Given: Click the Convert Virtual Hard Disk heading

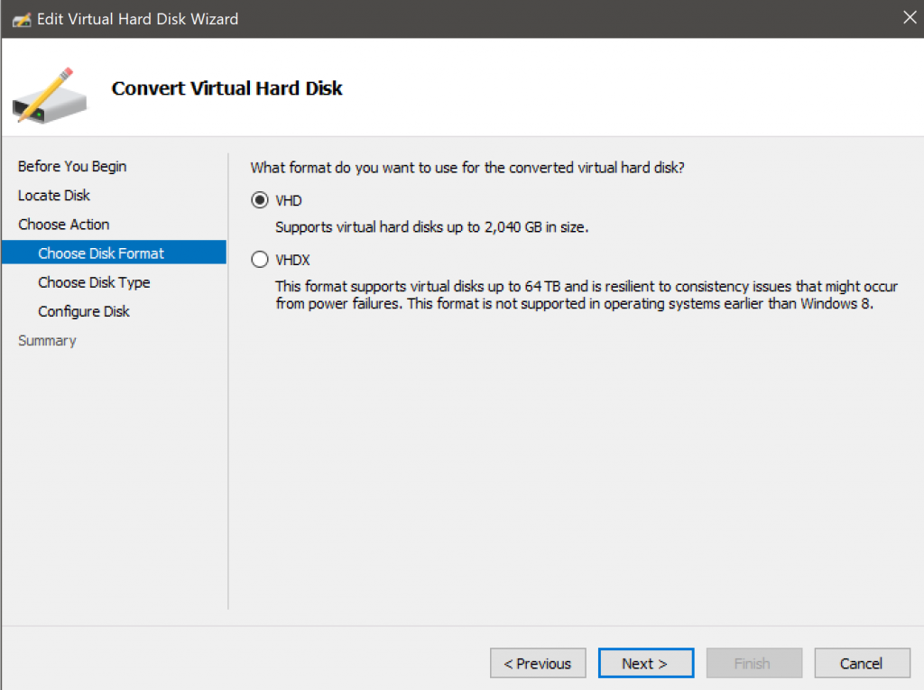Looking at the screenshot, I should coord(226,88).
